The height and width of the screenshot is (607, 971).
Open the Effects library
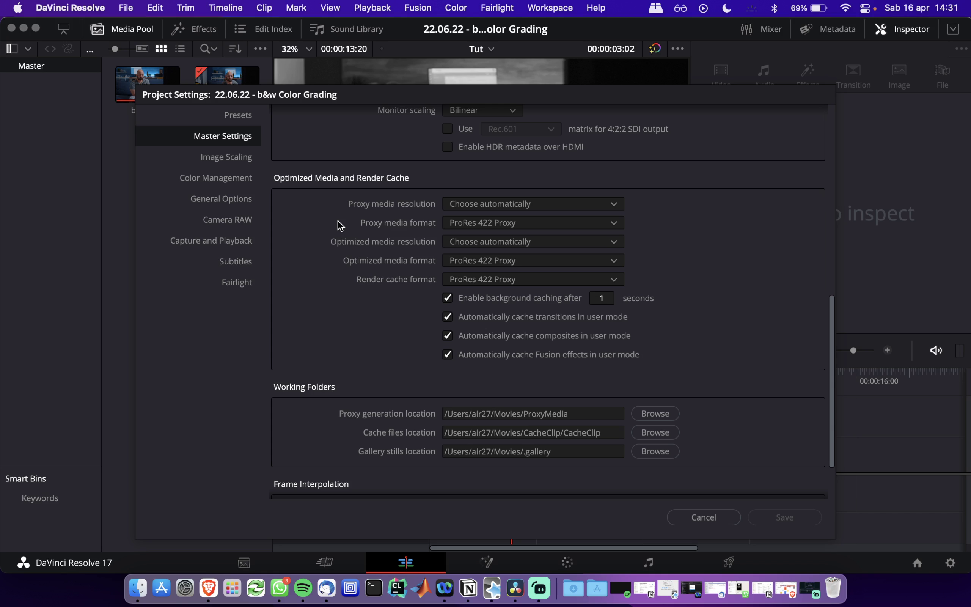click(194, 29)
